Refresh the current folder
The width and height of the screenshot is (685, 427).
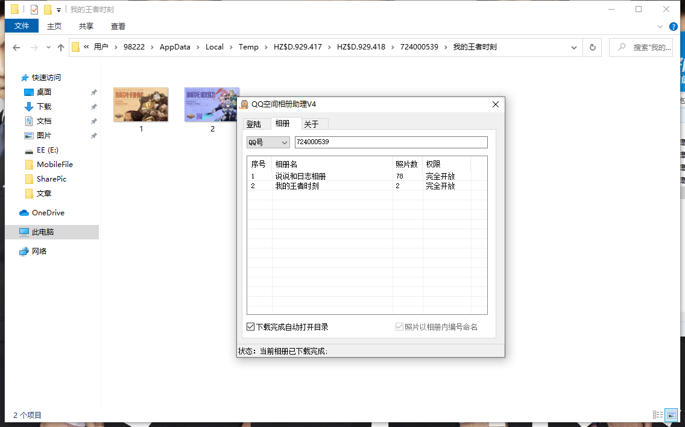(592, 47)
